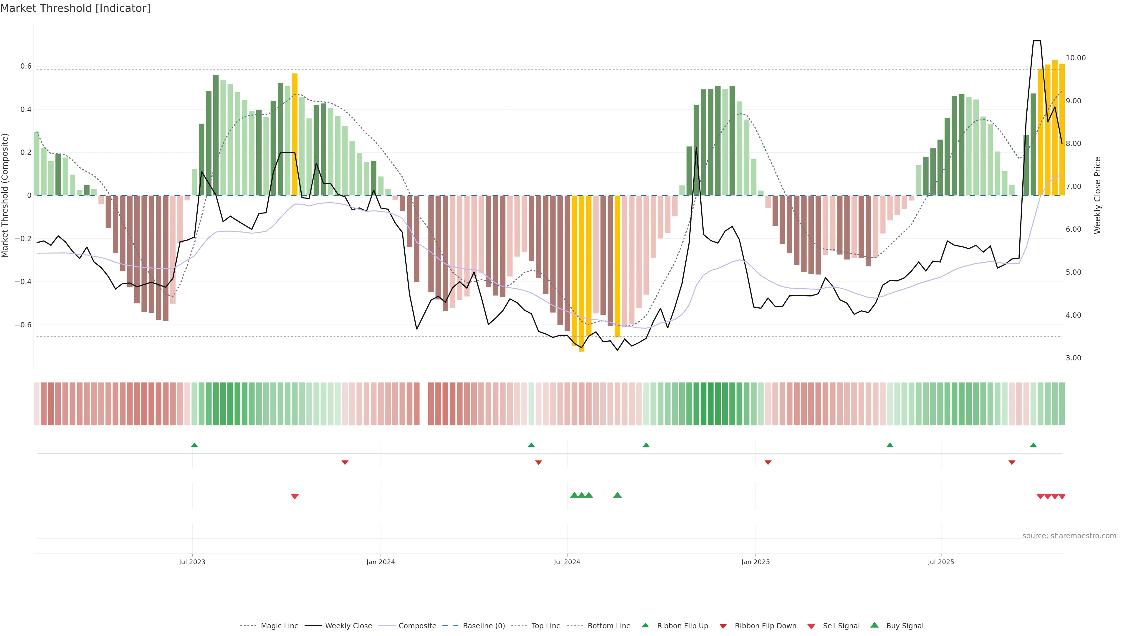The image size is (1131, 636).
Task: Click the Magic Line legend entry
Action: coord(279,626)
